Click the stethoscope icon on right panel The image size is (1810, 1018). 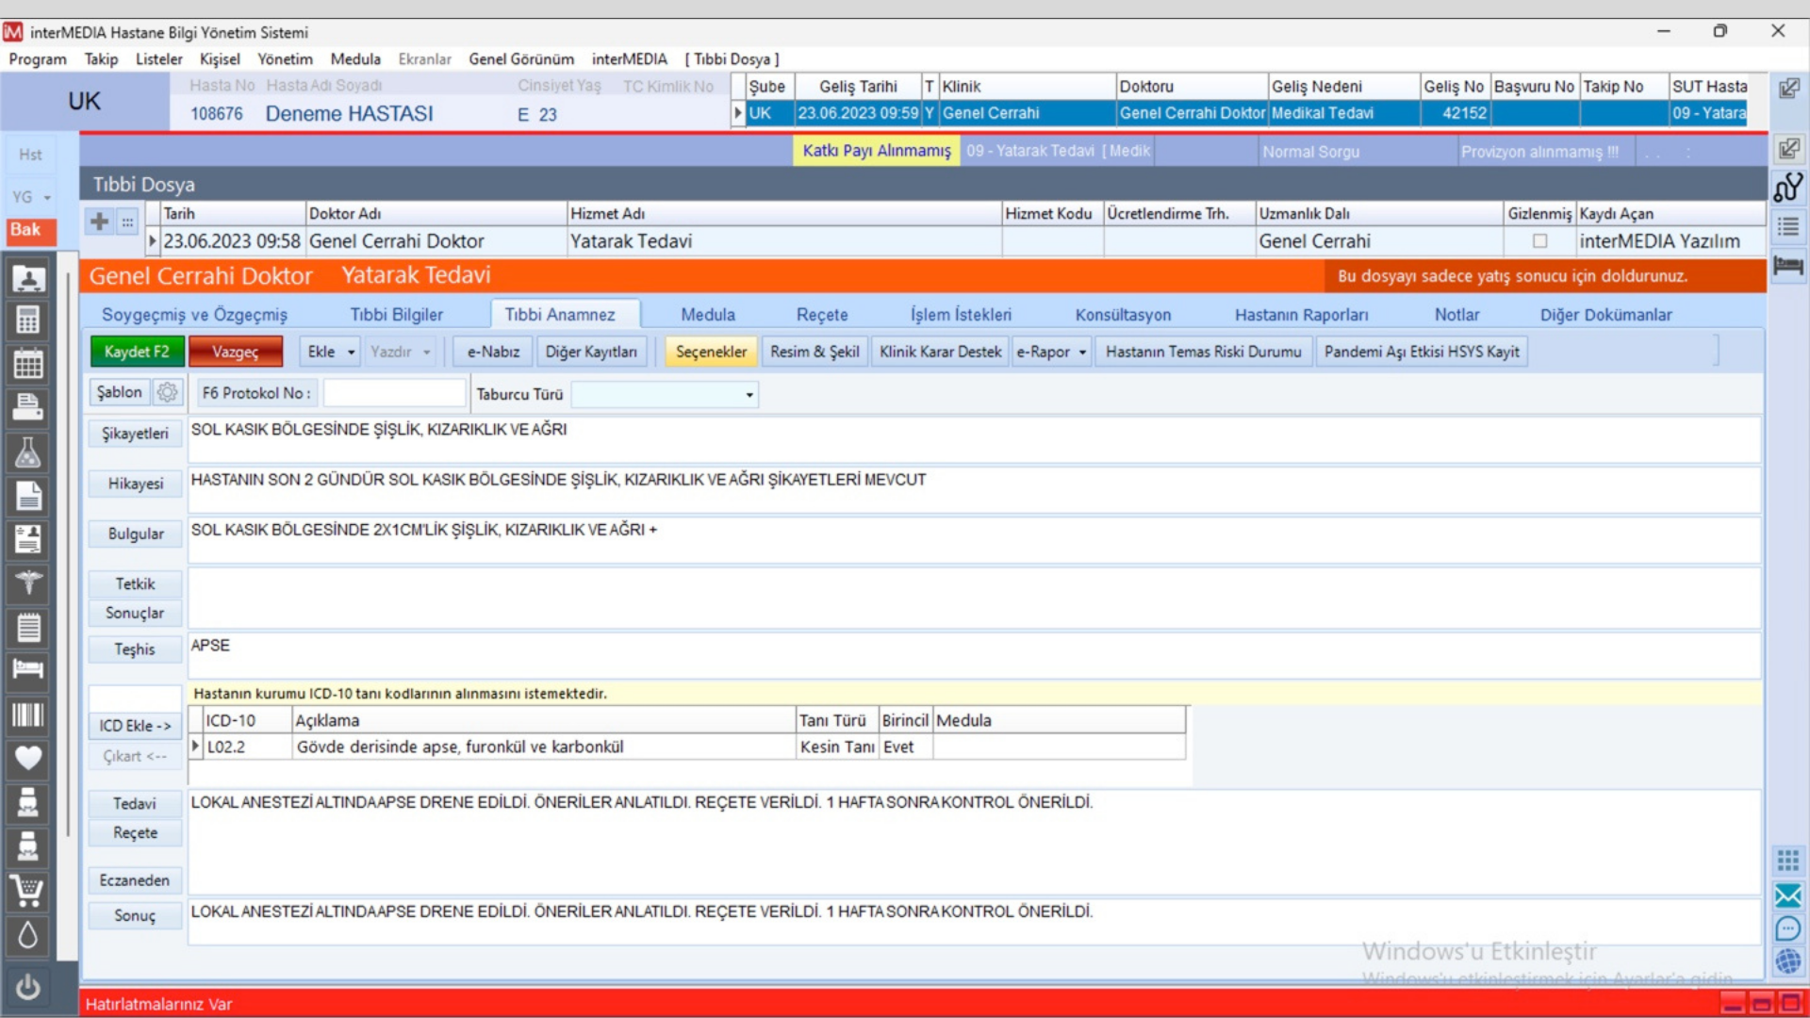[1788, 187]
